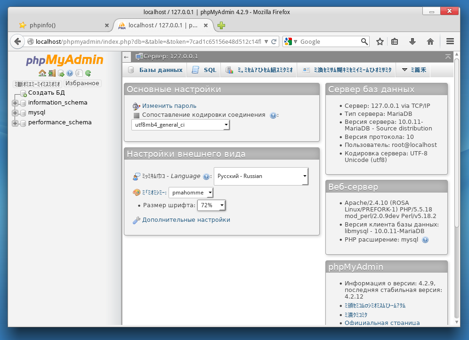Open the bookmarks list icon in Firefox toolbar
The image size is (469, 340).
click(x=395, y=41)
